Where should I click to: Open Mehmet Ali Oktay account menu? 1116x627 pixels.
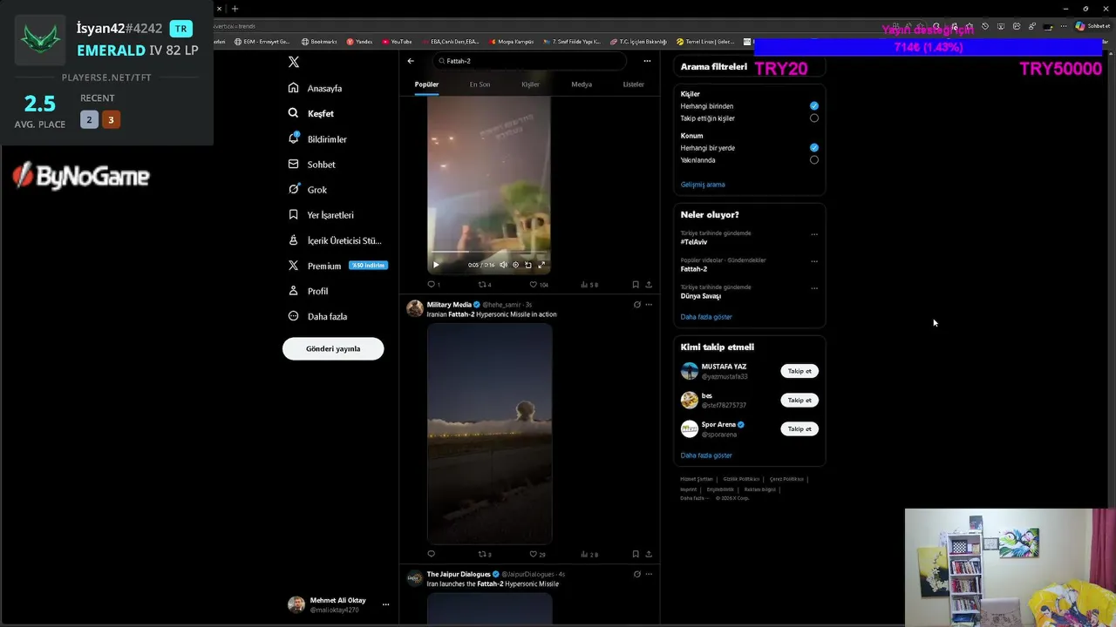click(x=338, y=604)
